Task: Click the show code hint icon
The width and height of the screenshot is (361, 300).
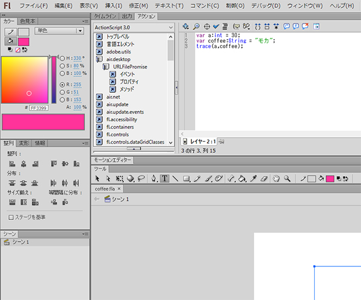Action: (x=236, y=26)
